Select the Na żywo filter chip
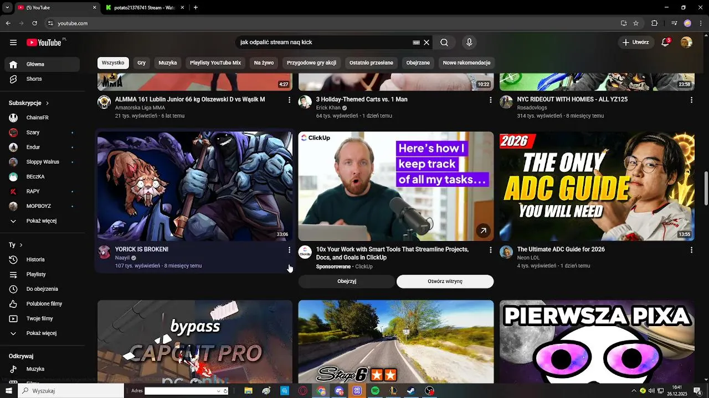The height and width of the screenshot is (398, 709). (x=264, y=63)
